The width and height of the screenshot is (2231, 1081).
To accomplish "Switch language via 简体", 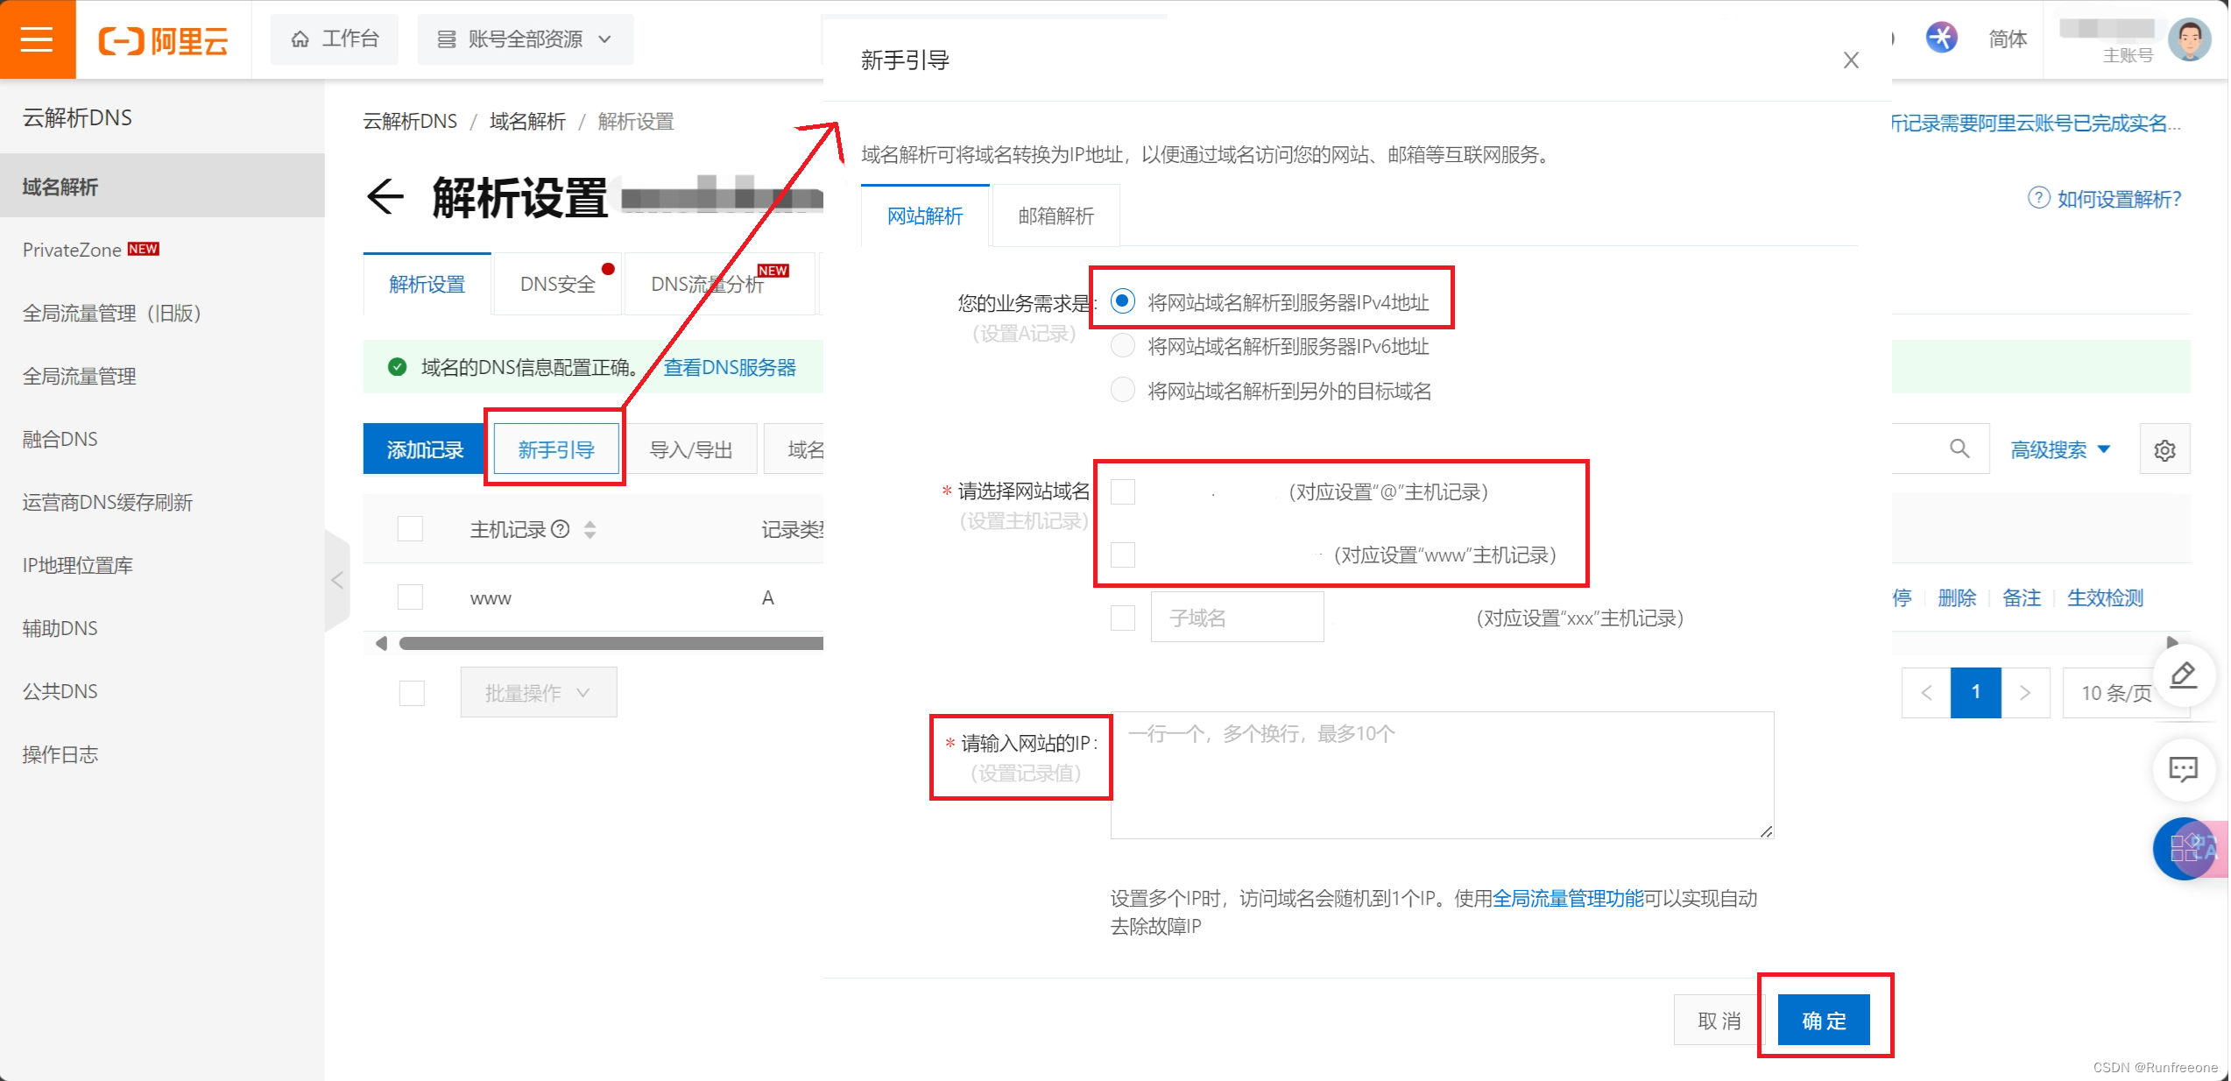I will pos(2007,39).
